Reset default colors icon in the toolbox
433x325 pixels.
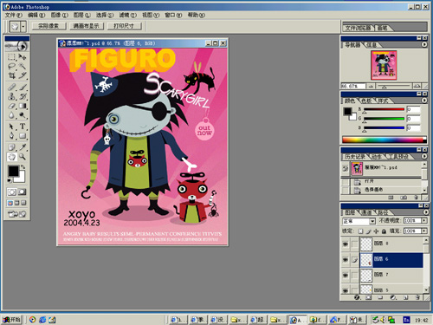click(10, 181)
